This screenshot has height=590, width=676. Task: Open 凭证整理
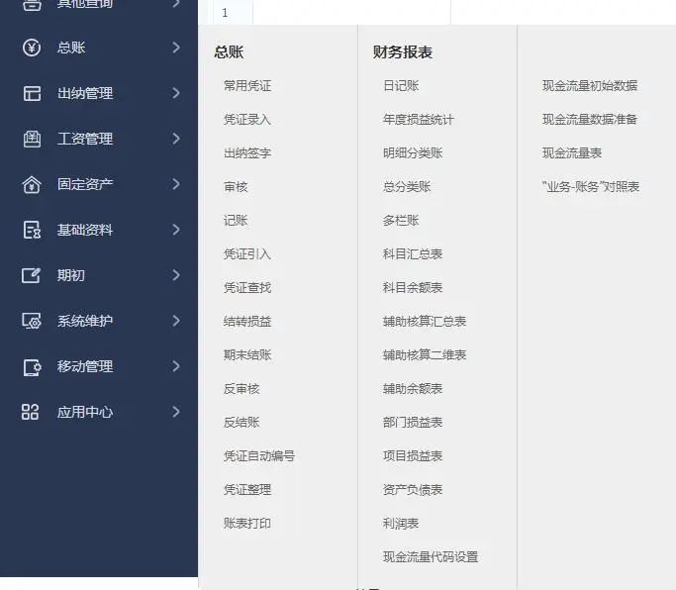(x=247, y=489)
